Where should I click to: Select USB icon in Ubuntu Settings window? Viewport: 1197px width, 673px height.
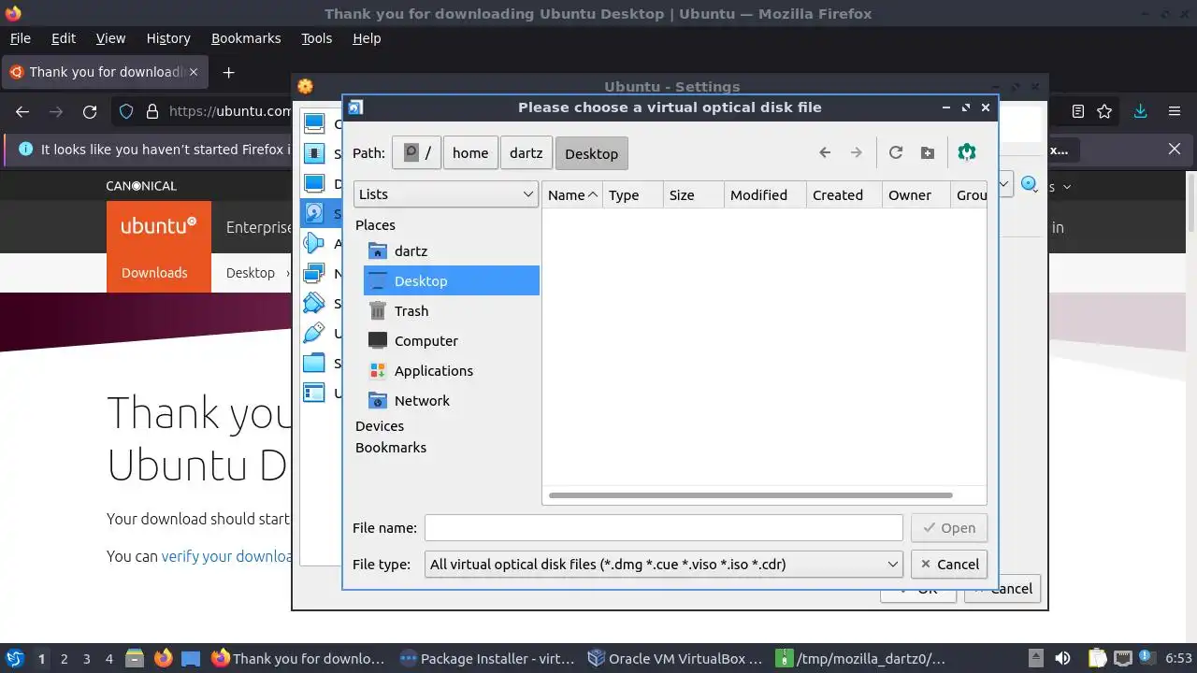[x=315, y=334]
